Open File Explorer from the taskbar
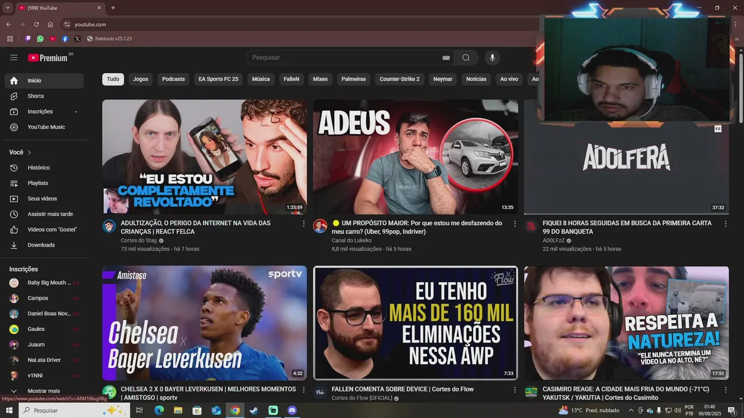The height and width of the screenshot is (418, 744). (178, 410)
